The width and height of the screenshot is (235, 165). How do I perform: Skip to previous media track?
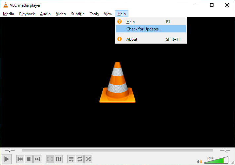point(20,159)
